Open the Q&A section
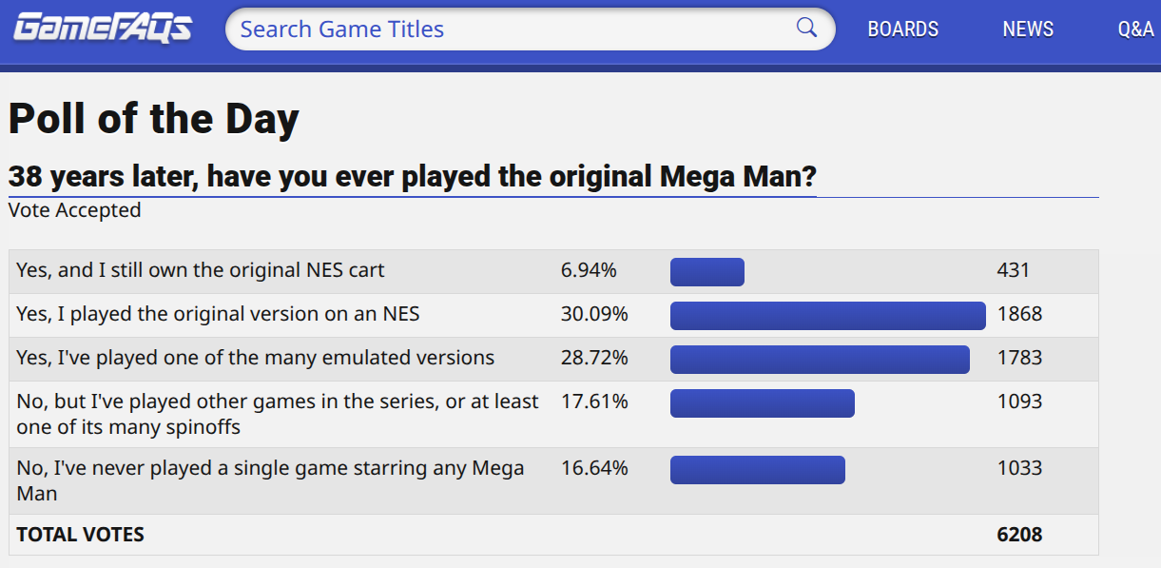The height and width of the screenshot is (568, 1161). pyautogui.click(x=1135, y=29)
